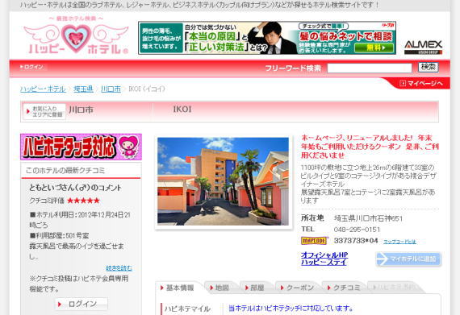Viewport: 460px width, 315px height.
Task: Open the 埼玉県 breadcrumb link
Action: (83, 89)
